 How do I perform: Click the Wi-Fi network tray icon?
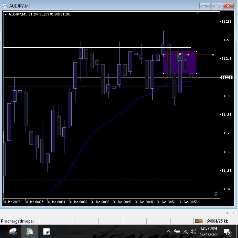tap(186, 231)
